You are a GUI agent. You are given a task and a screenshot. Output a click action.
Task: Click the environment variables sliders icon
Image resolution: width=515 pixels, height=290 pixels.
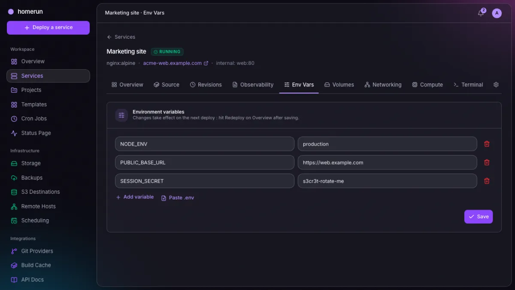(x=121, y=115)
